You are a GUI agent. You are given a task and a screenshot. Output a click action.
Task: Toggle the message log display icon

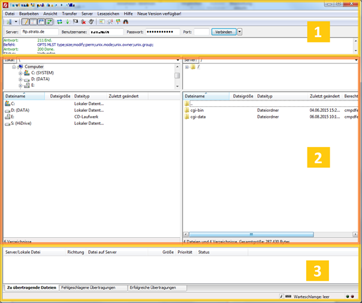25,22
